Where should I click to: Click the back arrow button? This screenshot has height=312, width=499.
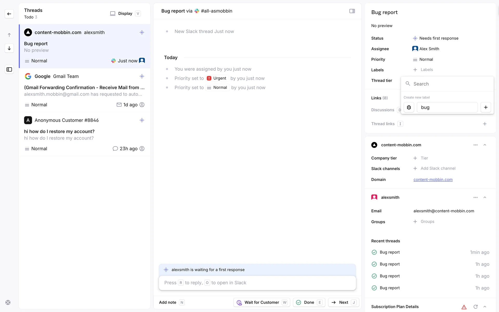coord(9,14)
